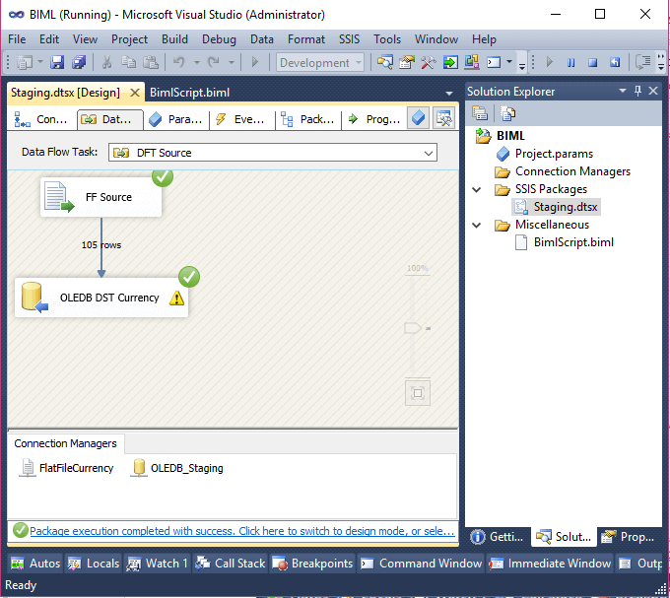Viewport: 670px width, 598px height.
Task: Open the Build menu
Action: 174,39
